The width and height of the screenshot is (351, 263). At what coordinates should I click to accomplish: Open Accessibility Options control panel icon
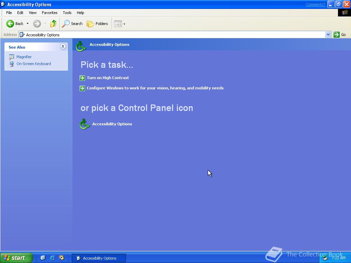(x=84, y=124)
